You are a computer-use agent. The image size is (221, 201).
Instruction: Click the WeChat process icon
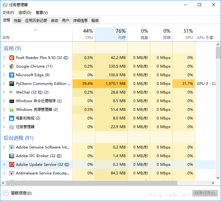click(x=12, y=92)
